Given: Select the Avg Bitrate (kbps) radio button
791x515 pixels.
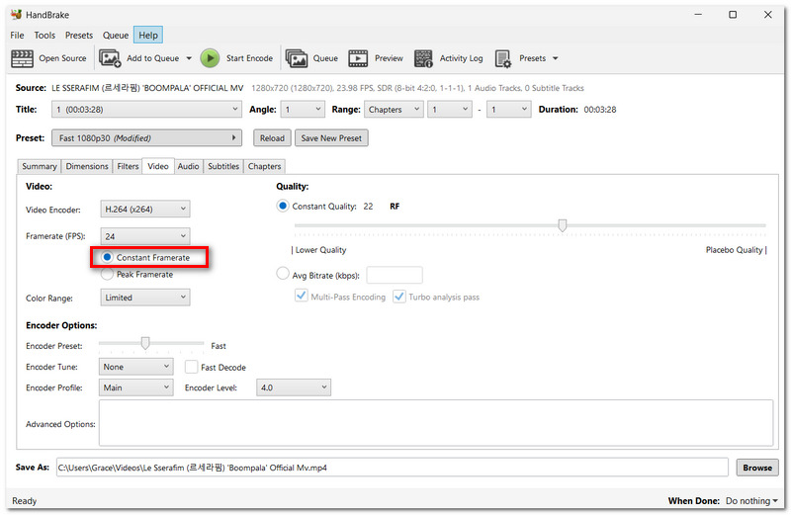Looking at the screenshot, I should coord(283,275).
